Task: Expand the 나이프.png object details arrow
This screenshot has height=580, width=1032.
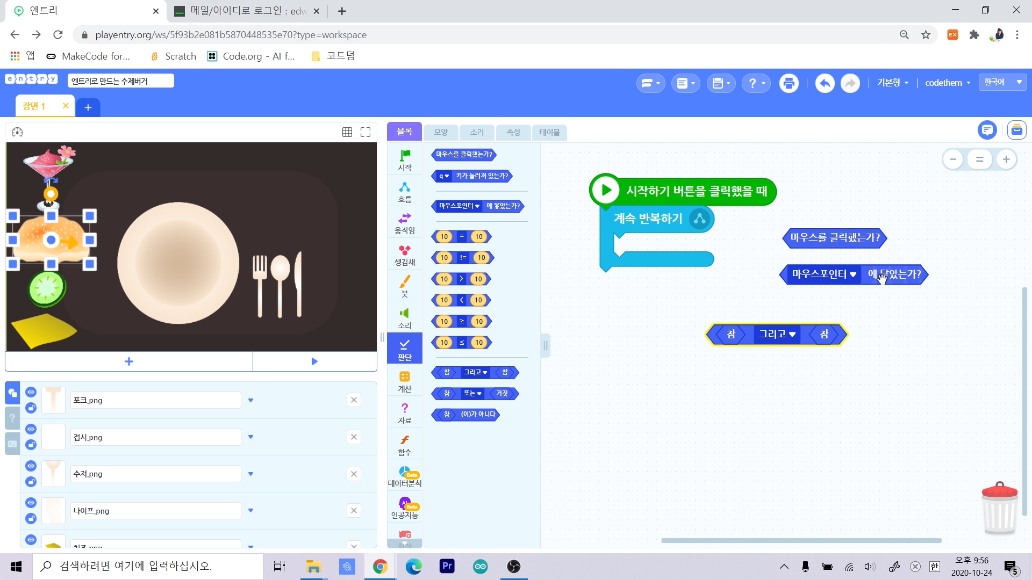Action: click(x=250, y=511)
